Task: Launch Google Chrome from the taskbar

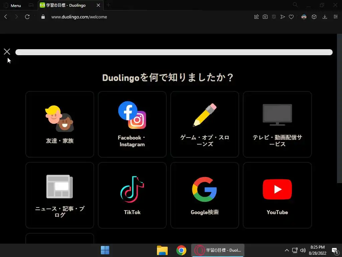Action: click(x=181, y=250)
